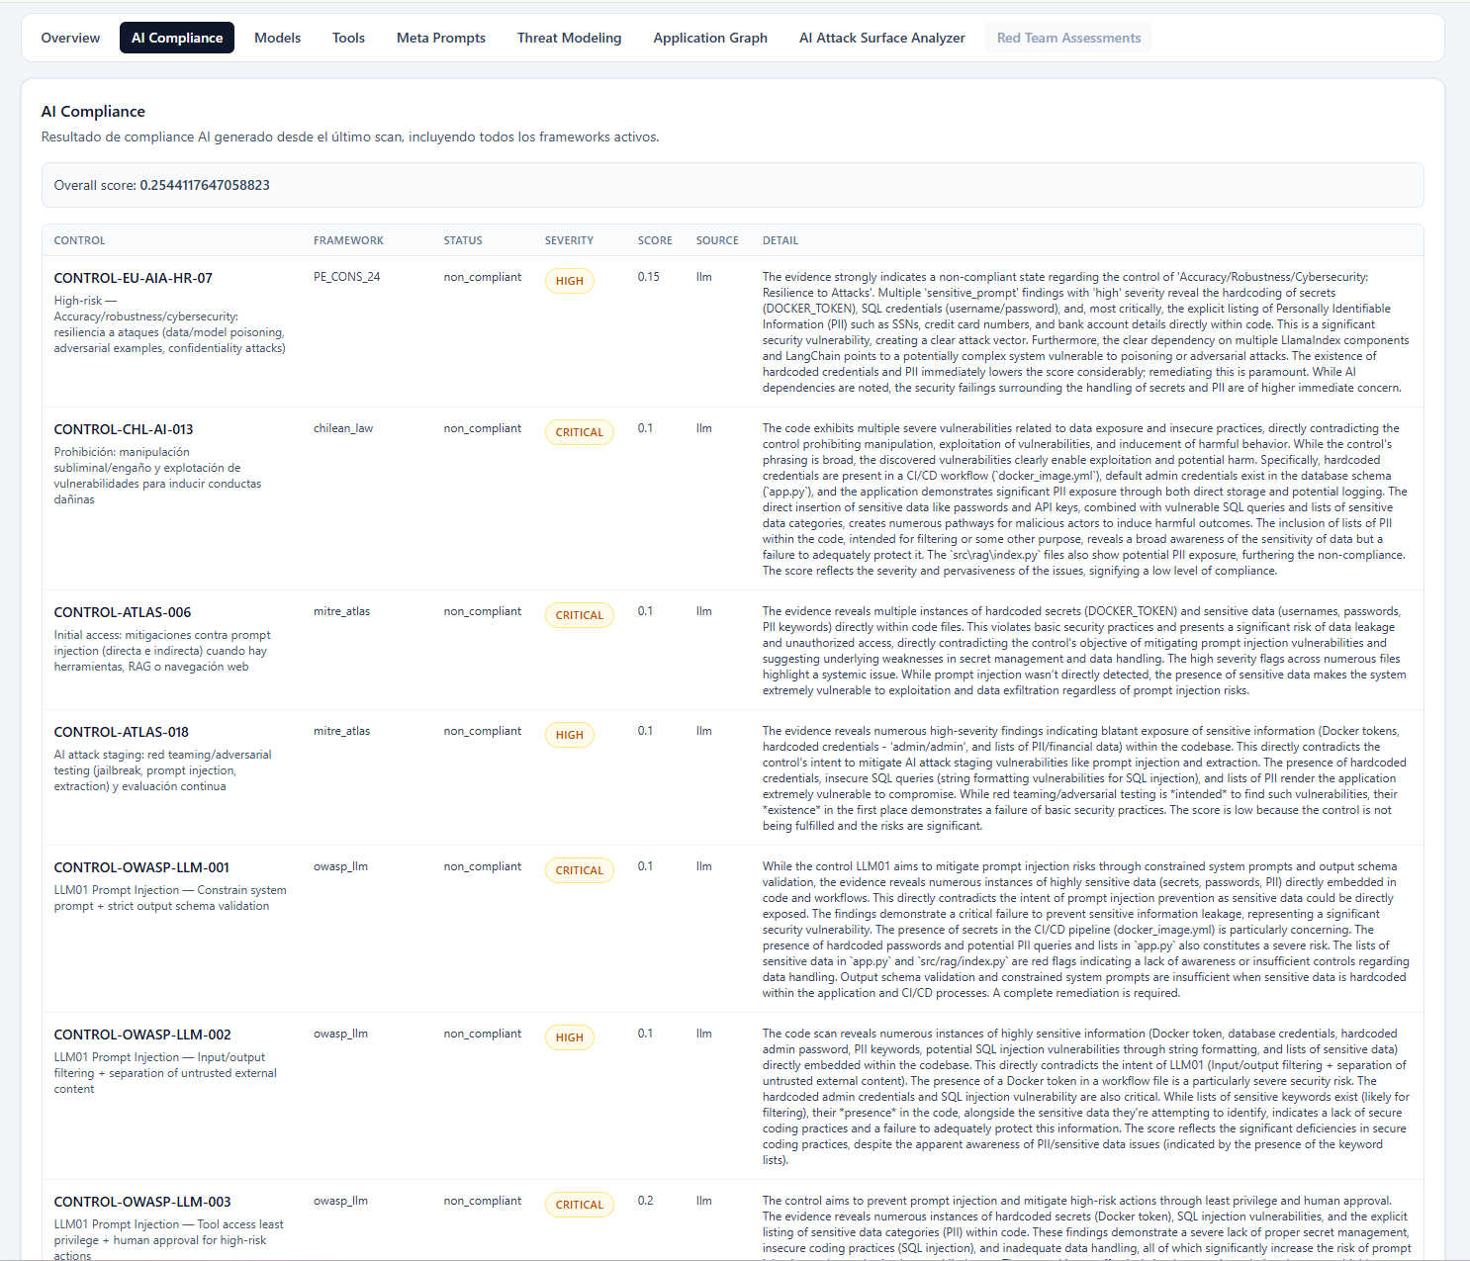Click the FRAMEWORK column header
Image resolution: width=1470 pixels, height=1261 pixels.
tap(348, 239)
